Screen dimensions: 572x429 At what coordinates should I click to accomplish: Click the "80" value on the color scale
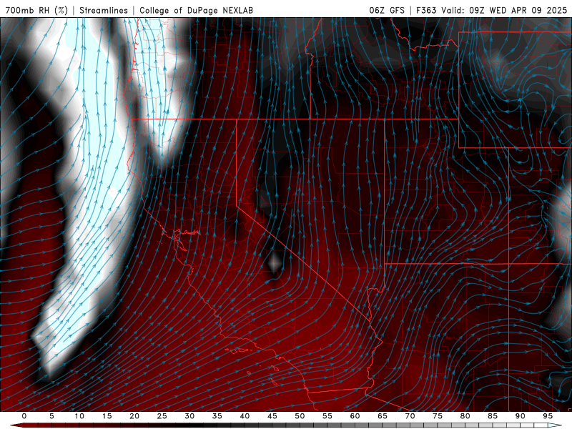tap(465, 416)
